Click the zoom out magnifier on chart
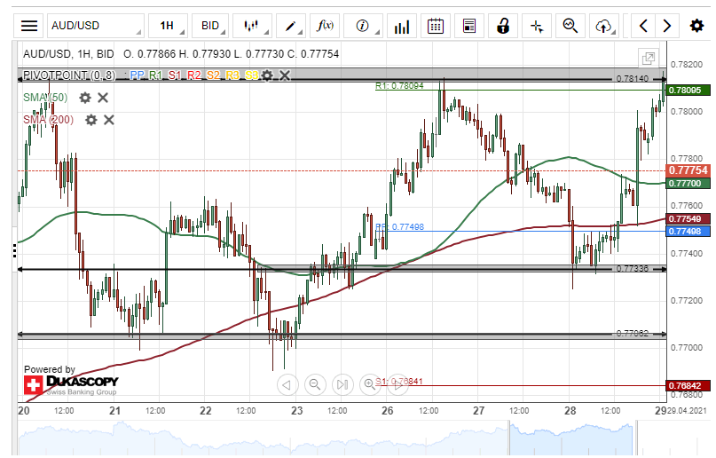The height and width of the screenshot is (458, 716). point(314,384)
